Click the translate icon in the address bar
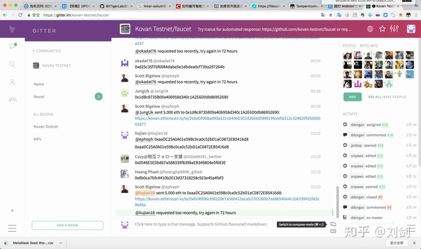Viewport: 421px width, 249px height. [x=323, y=15]
